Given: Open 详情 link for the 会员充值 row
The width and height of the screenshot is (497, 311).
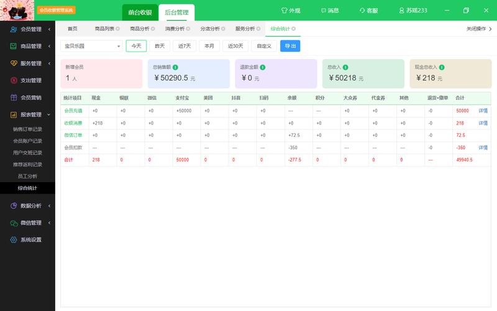Looking at the screenshot, I should tap(483, 111).
